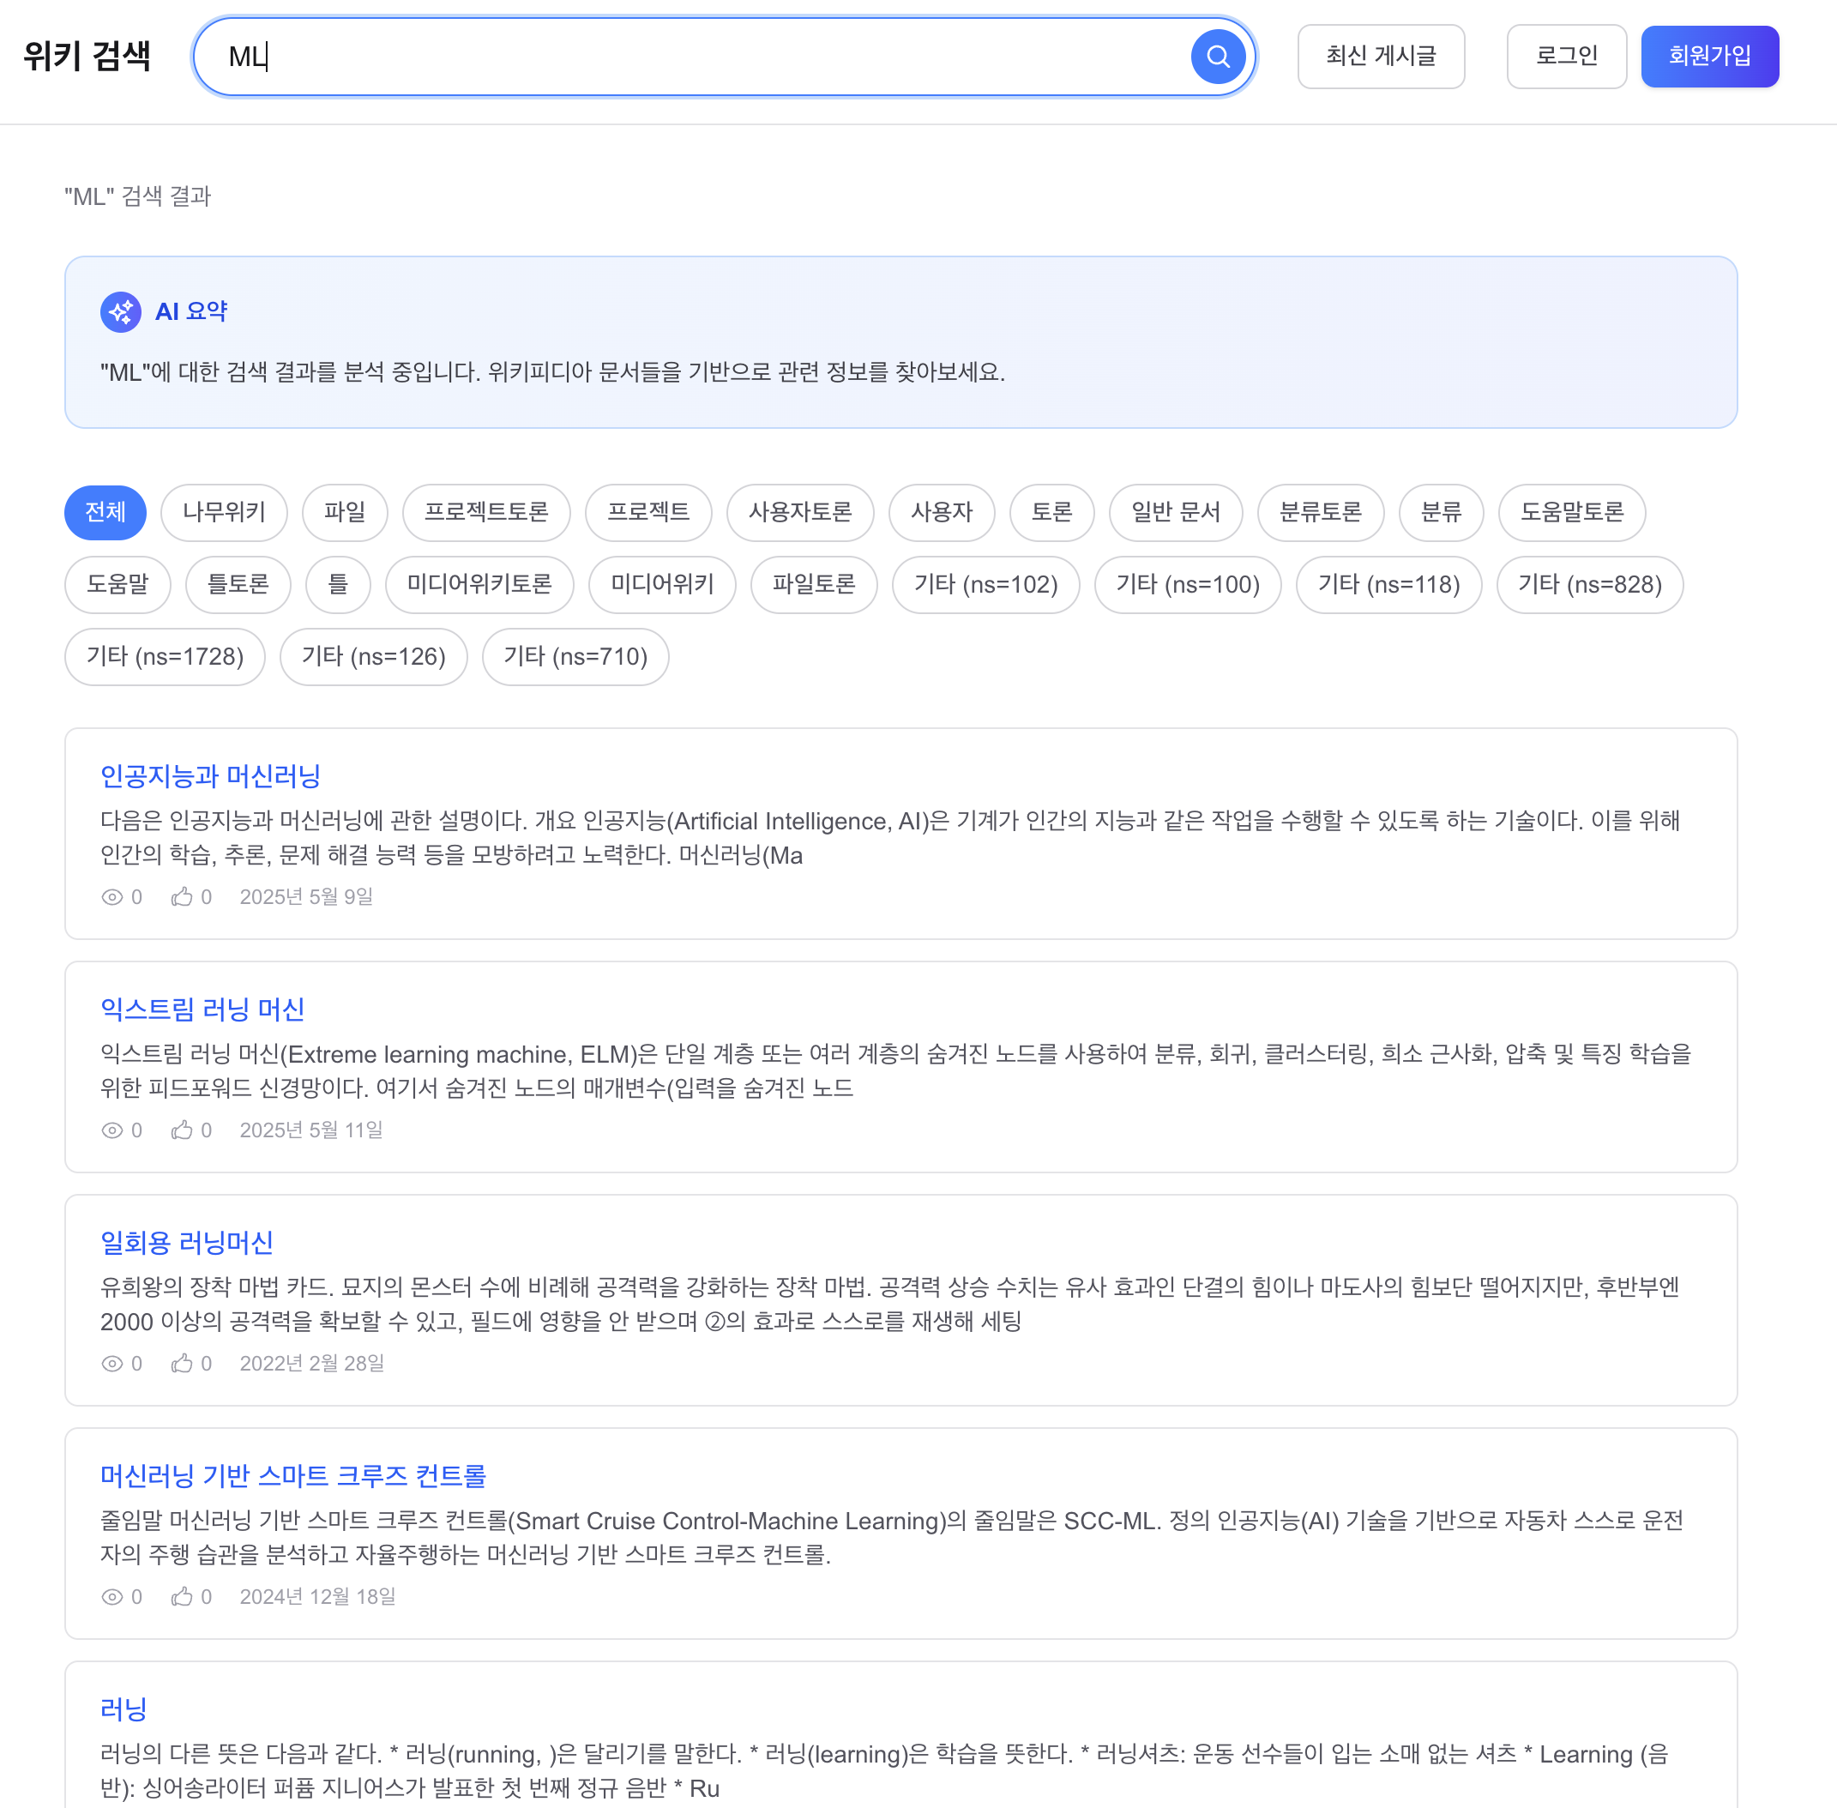Select the 전체 tab
Viewport: 1837px width, 1808px height.
point(105,513)
